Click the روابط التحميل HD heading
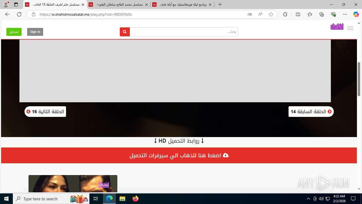 click(179, 141)
